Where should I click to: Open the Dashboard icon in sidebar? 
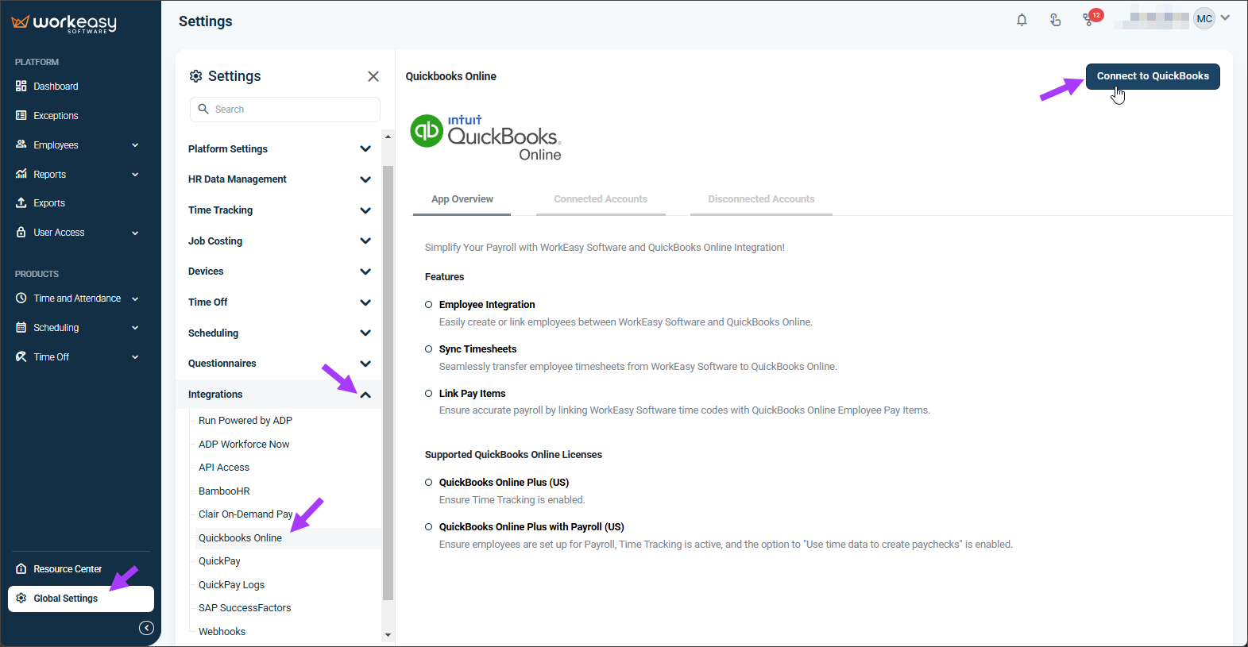click(x=21, y=86)
